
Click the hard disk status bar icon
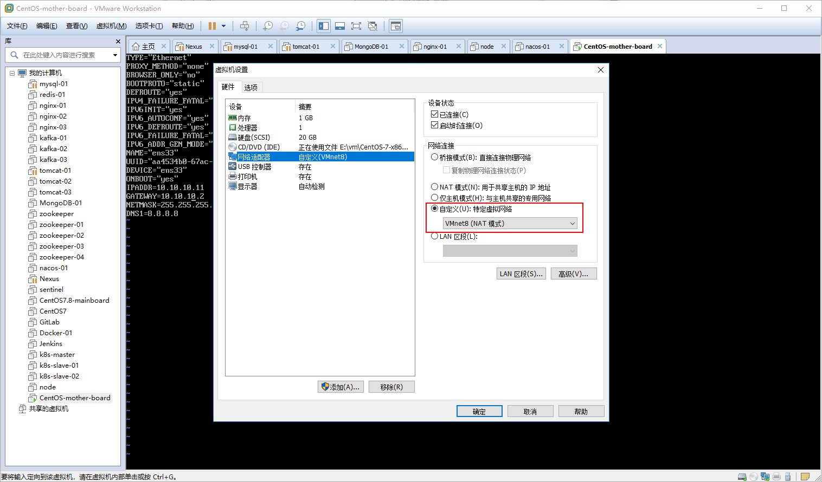[742, 477]
